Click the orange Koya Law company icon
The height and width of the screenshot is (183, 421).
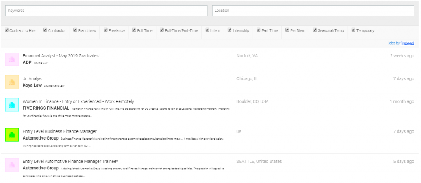pos(12,82)
